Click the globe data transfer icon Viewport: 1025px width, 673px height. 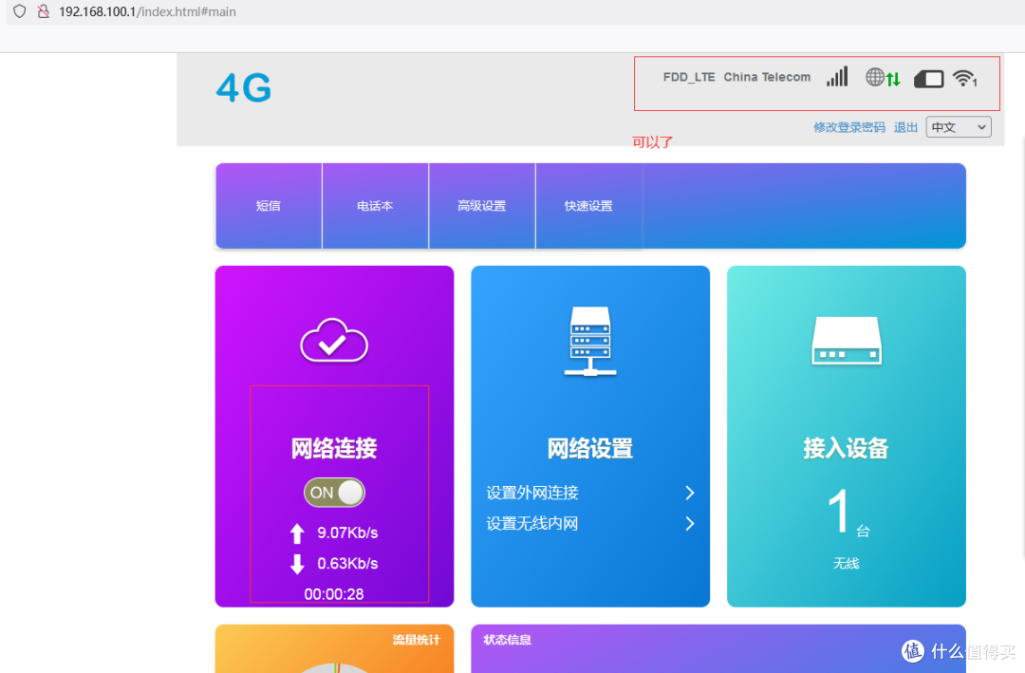click(884, 78)
